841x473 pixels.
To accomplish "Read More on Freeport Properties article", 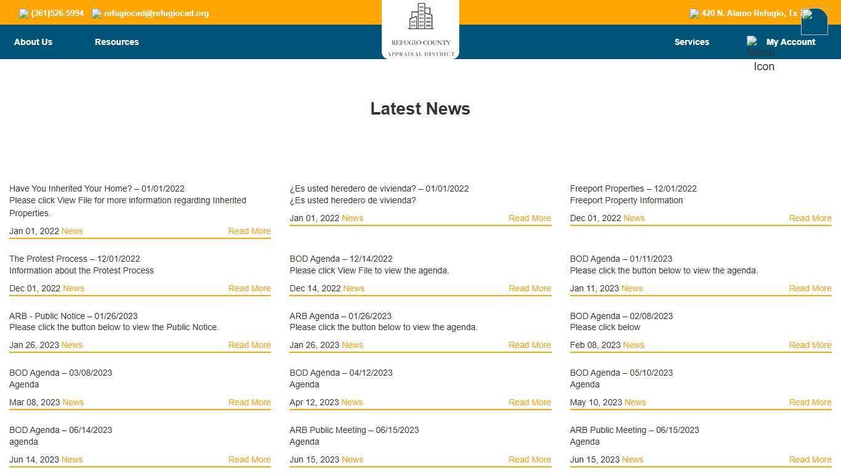I will (810, 218).
